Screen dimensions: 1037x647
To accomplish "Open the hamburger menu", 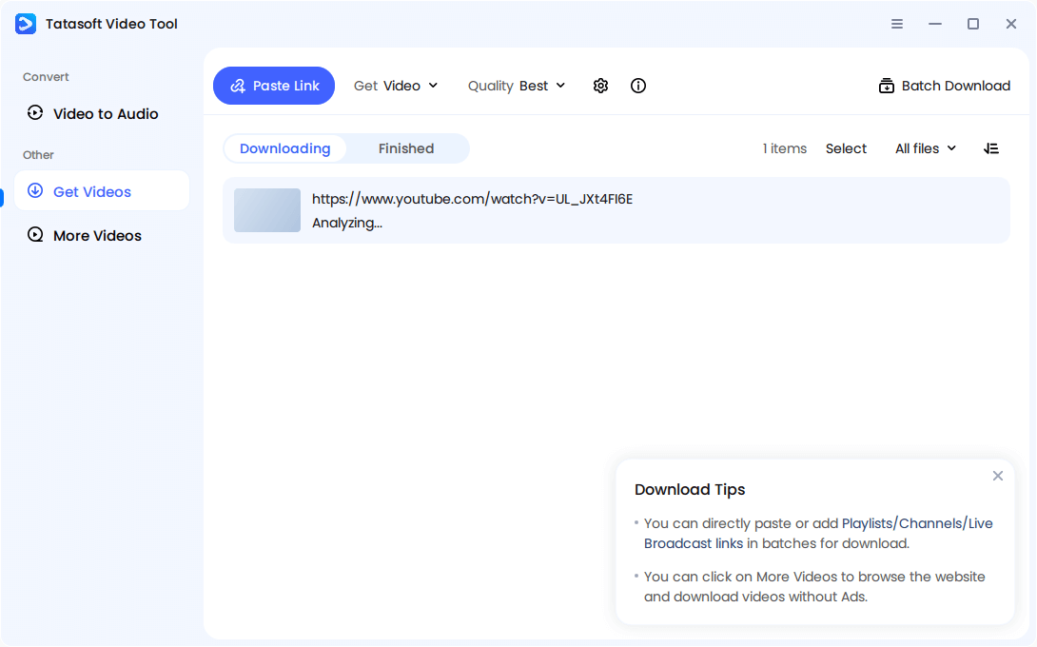I will click(x=896, y=24).
